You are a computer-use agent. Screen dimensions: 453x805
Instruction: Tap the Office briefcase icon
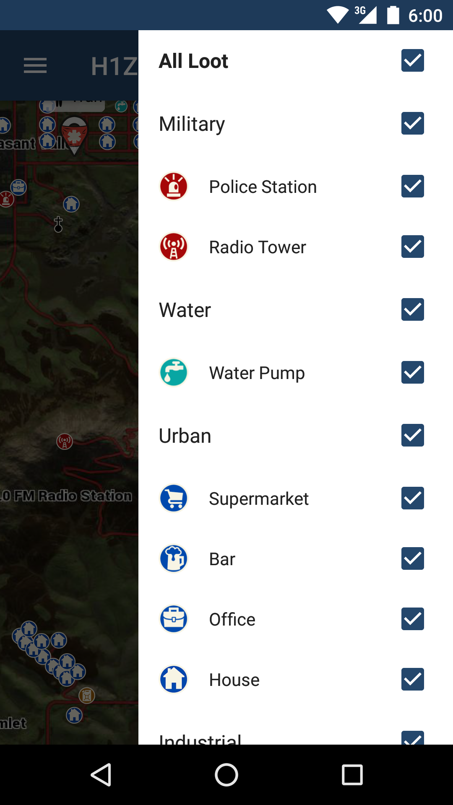click(x=174, y=619)
